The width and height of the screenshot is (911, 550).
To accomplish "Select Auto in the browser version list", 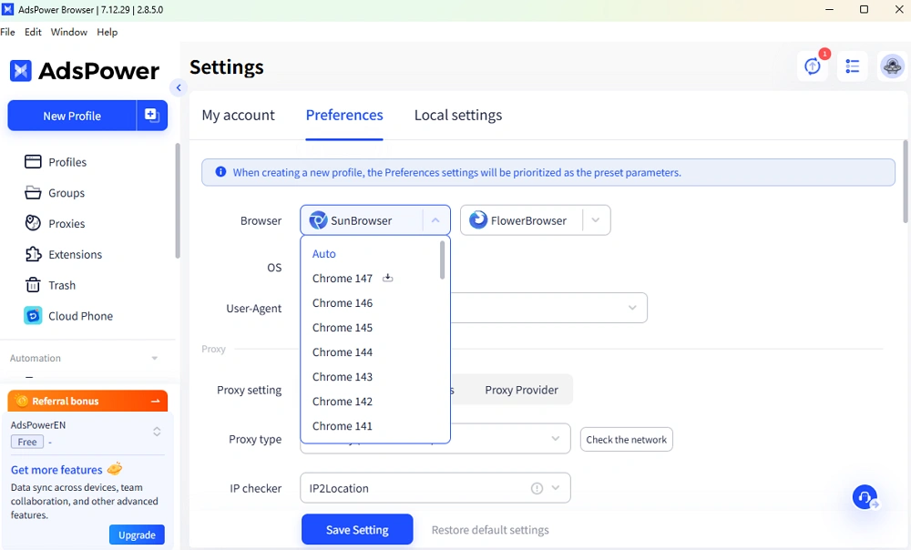I will pyautogui.click(x=323, y=254).
